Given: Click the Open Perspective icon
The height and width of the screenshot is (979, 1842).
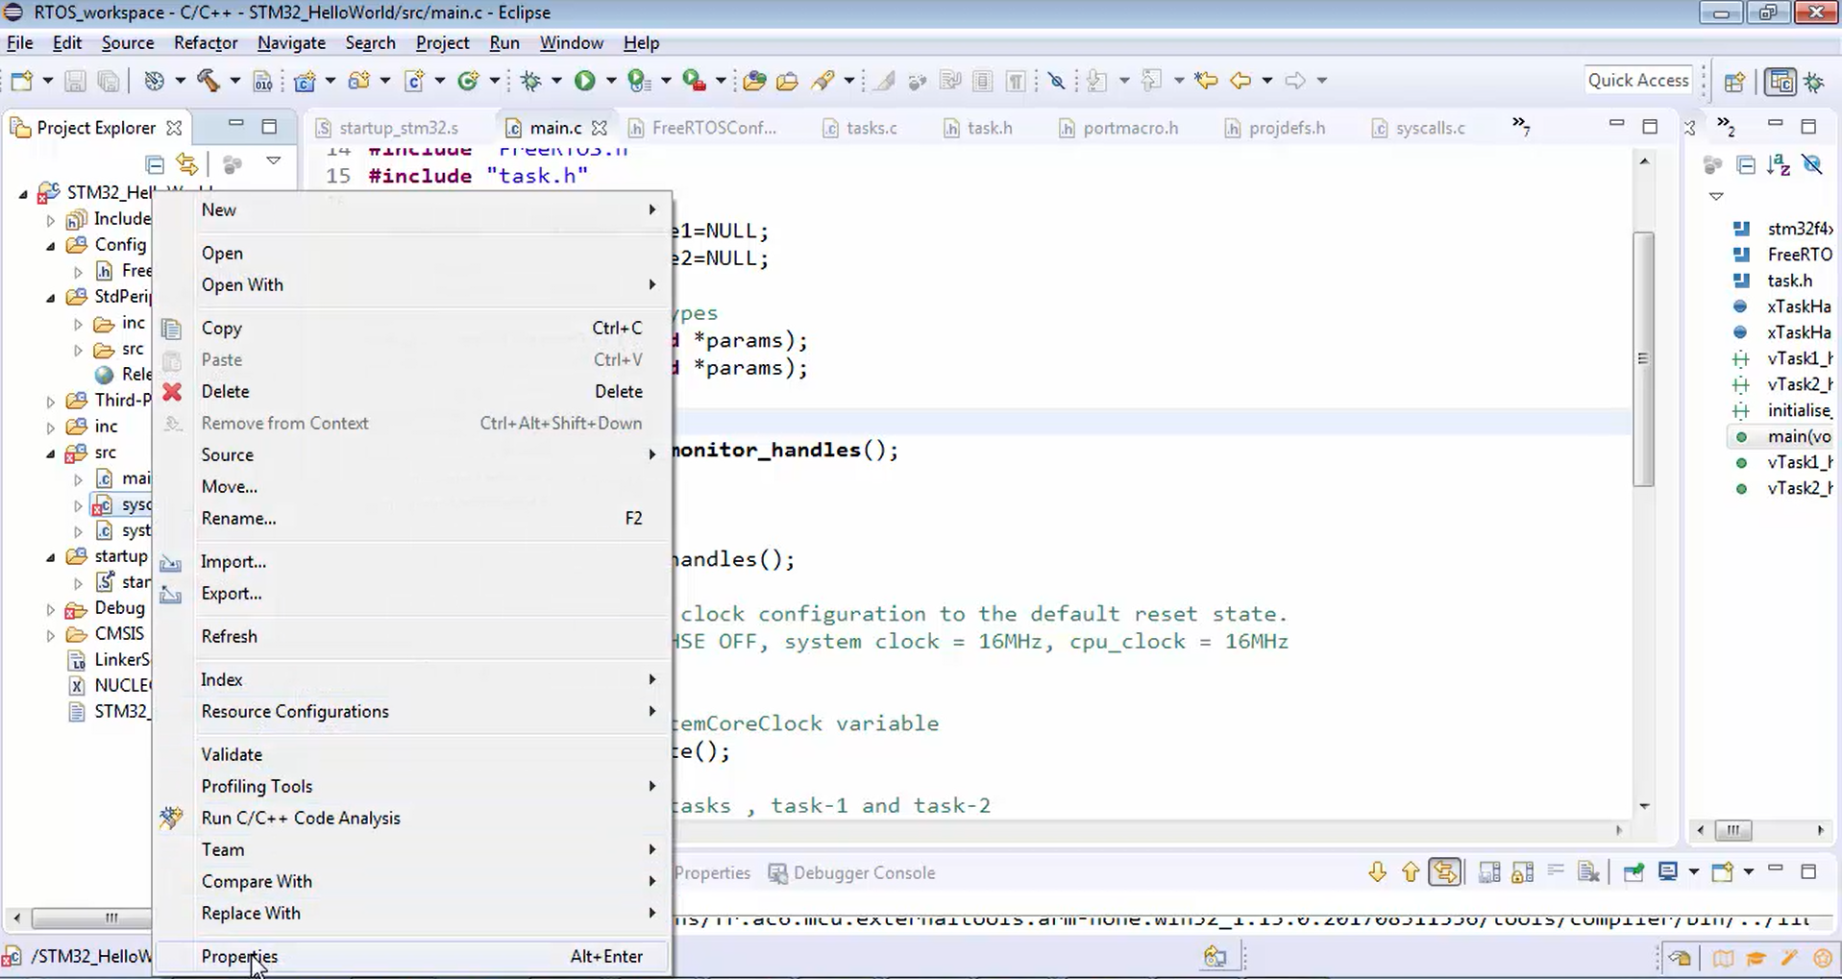Looking at the screenshot, I should [x=1734, y=82].
